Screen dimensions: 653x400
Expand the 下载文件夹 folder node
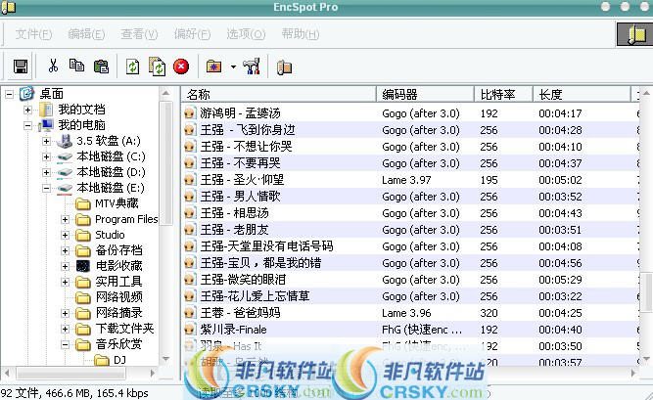65,329
